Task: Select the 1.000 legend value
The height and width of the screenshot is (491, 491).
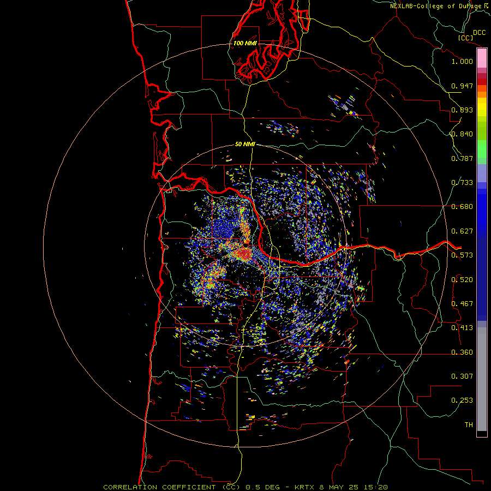Action: [462, 61]
